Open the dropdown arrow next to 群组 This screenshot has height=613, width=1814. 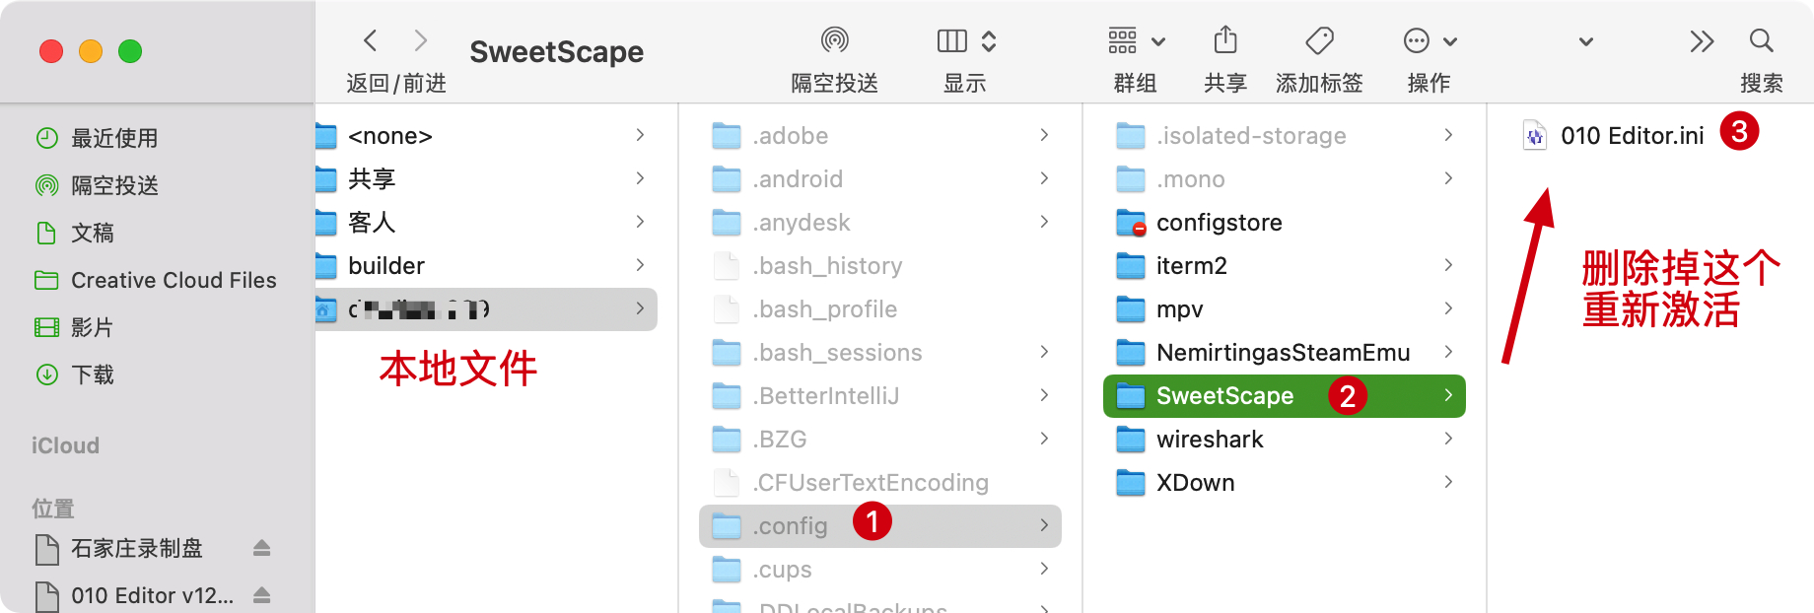click(1158, 41)
